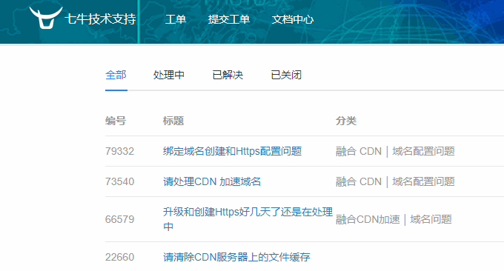
Task: Click the 编号 column header
Action: click(x=116, y=121)
